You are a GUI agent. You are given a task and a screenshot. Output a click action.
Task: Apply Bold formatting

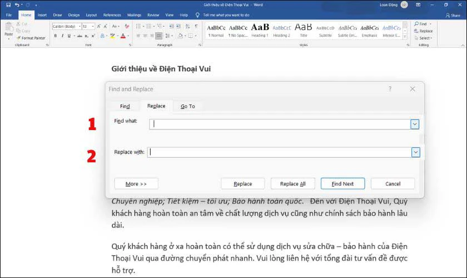56,36
